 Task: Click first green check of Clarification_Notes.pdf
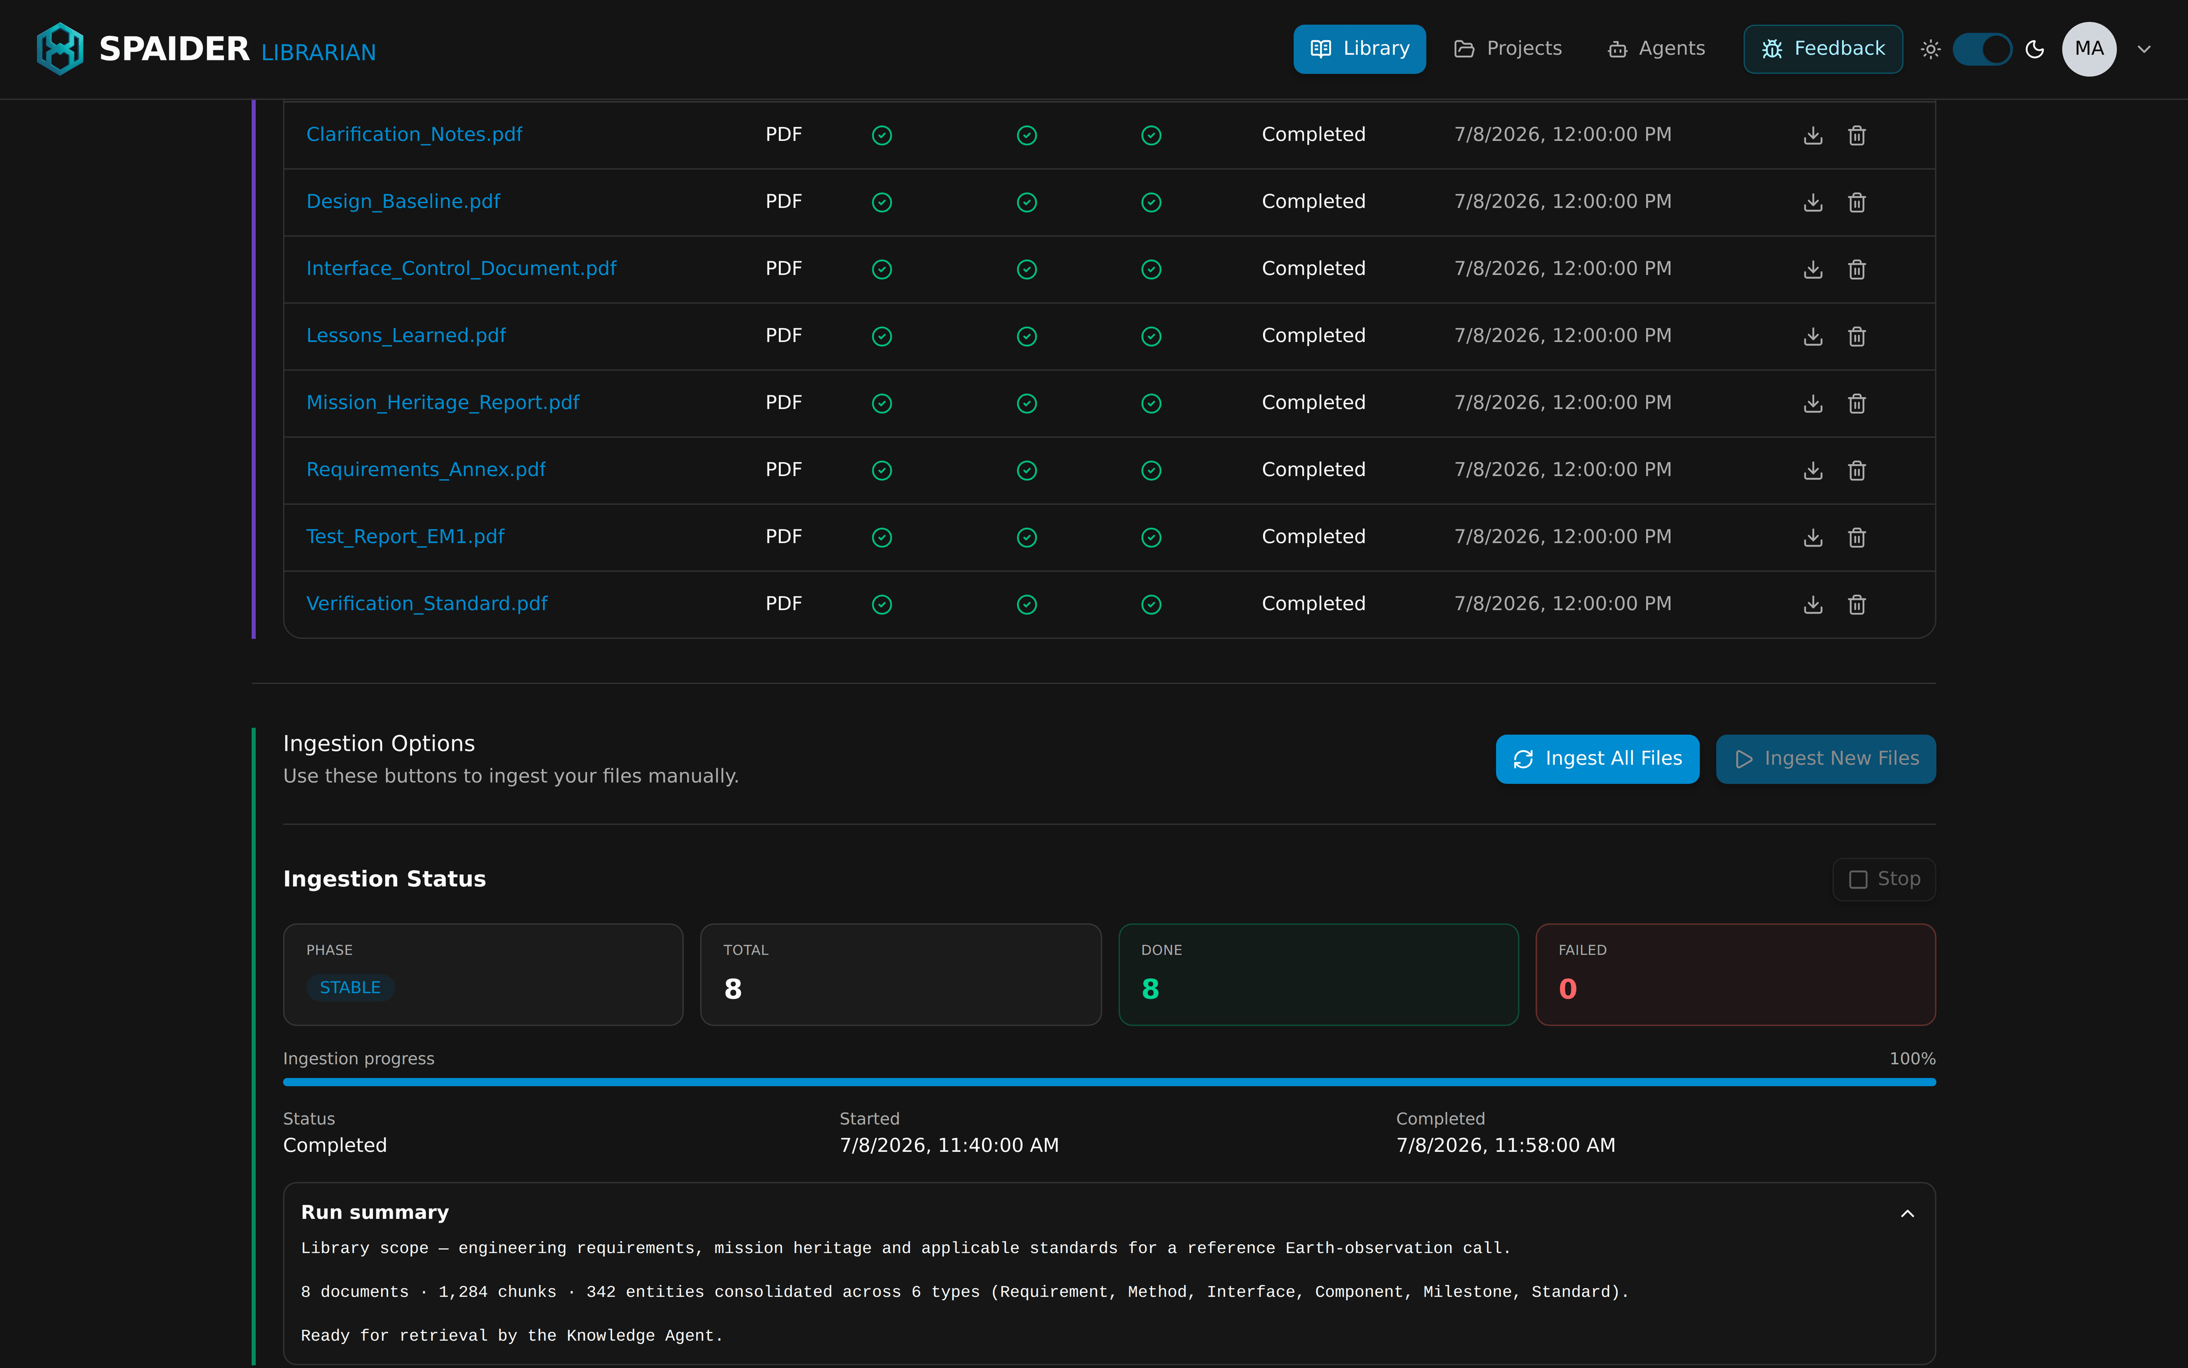[x=881, y=135]
